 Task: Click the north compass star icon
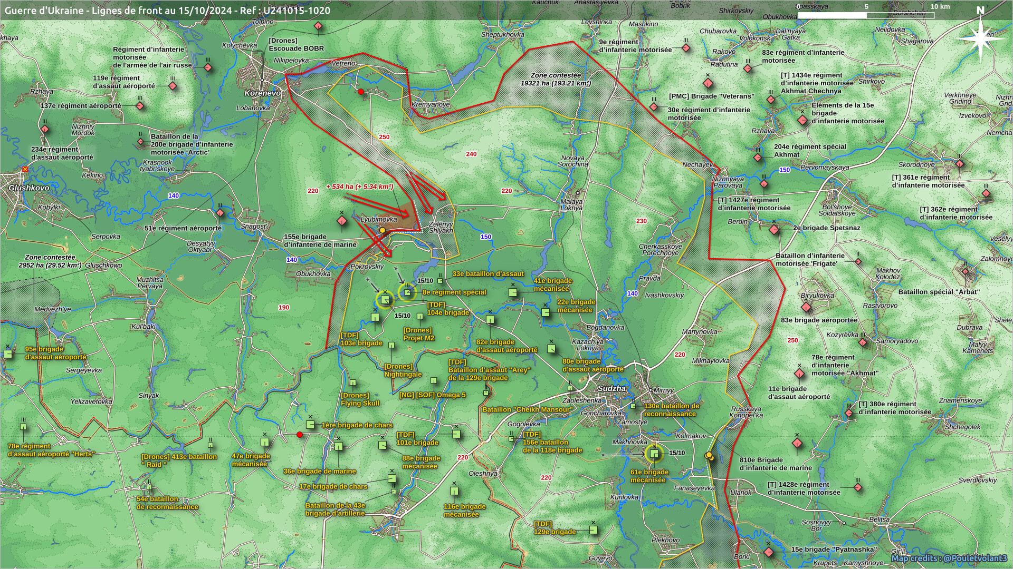click(980, 38)
